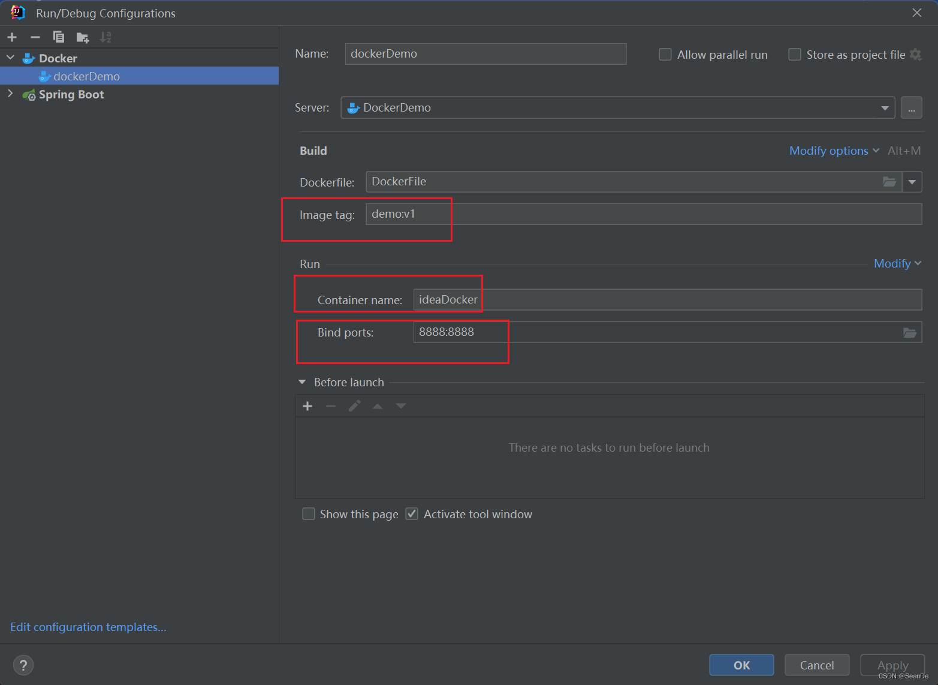Viewport: 938px width, 685px height.
Task: Remove the selected configuration
Action: [x=35, y=37]
